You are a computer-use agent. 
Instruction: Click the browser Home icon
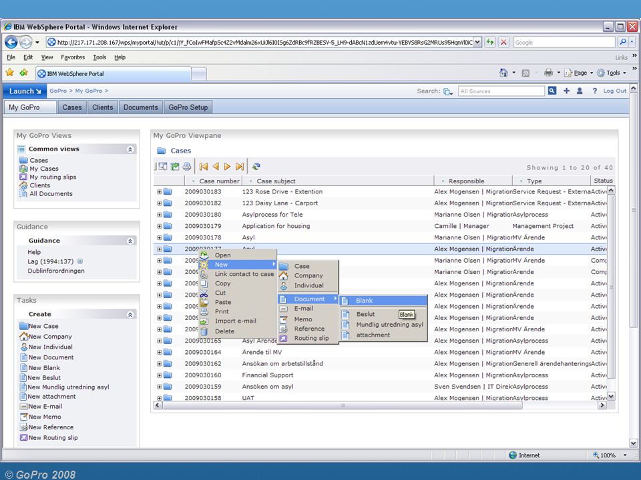(503, 73)
